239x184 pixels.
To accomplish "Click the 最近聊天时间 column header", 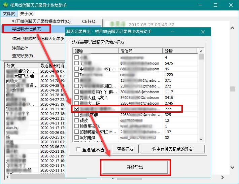I will pyautogui.click(x=52, y=66).
